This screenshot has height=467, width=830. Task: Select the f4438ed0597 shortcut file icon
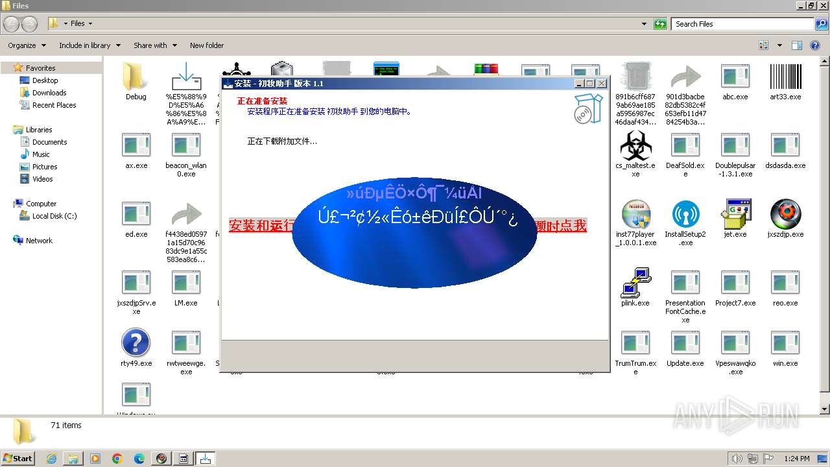point(186,214)
